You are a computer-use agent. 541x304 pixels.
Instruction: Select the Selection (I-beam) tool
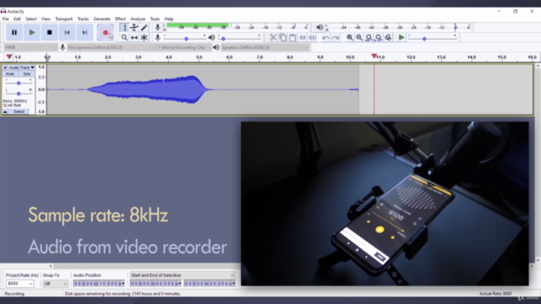coord(124,28)
